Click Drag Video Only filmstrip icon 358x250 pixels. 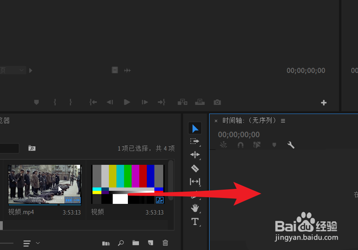[115, 70]
